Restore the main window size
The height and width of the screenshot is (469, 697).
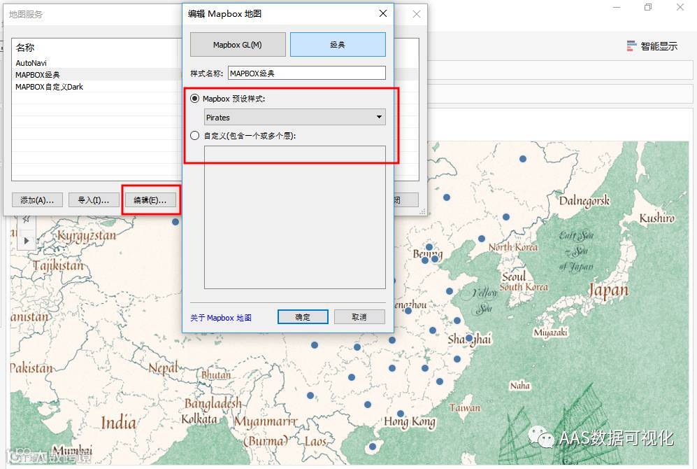tap(648, 7)
